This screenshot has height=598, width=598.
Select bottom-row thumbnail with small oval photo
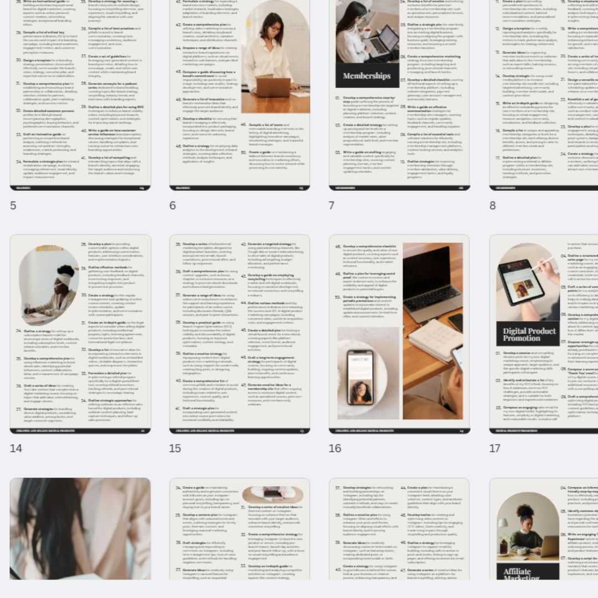coord(239,529)
